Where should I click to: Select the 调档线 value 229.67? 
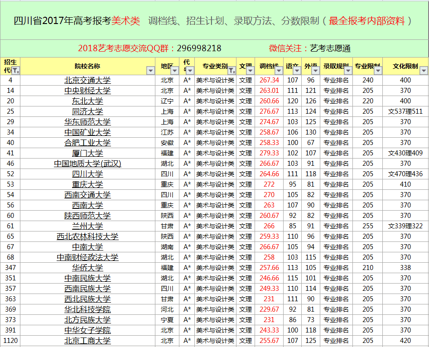269,309
